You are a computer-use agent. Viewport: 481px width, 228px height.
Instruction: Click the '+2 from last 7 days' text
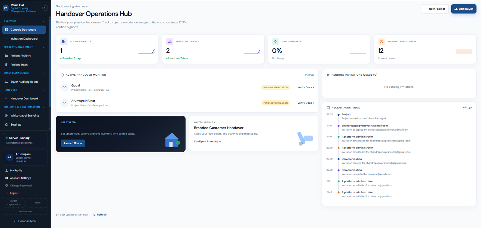177,58
